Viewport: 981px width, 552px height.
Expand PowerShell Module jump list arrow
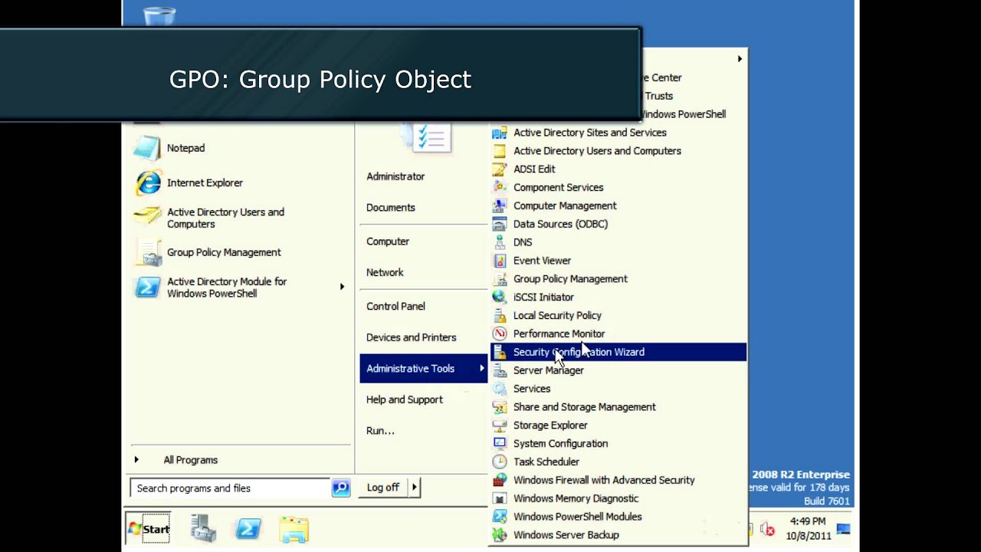(x=343, y=287)
